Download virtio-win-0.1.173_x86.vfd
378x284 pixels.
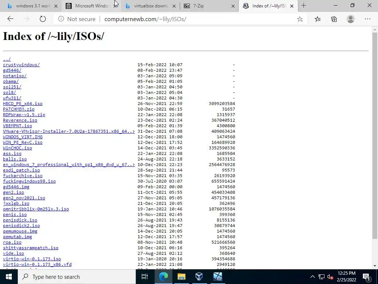(37, 265)
